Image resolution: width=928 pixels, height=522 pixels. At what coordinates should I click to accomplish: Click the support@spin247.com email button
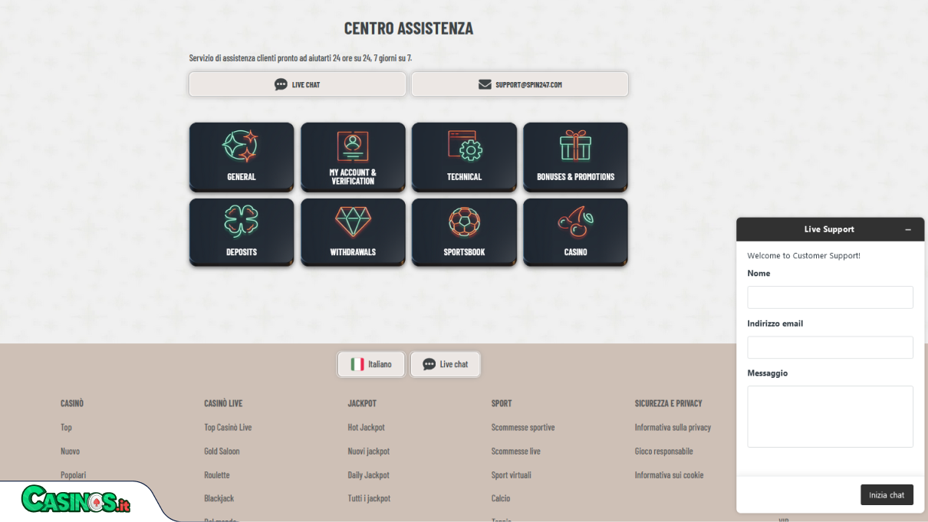click(x=520, y=84)
